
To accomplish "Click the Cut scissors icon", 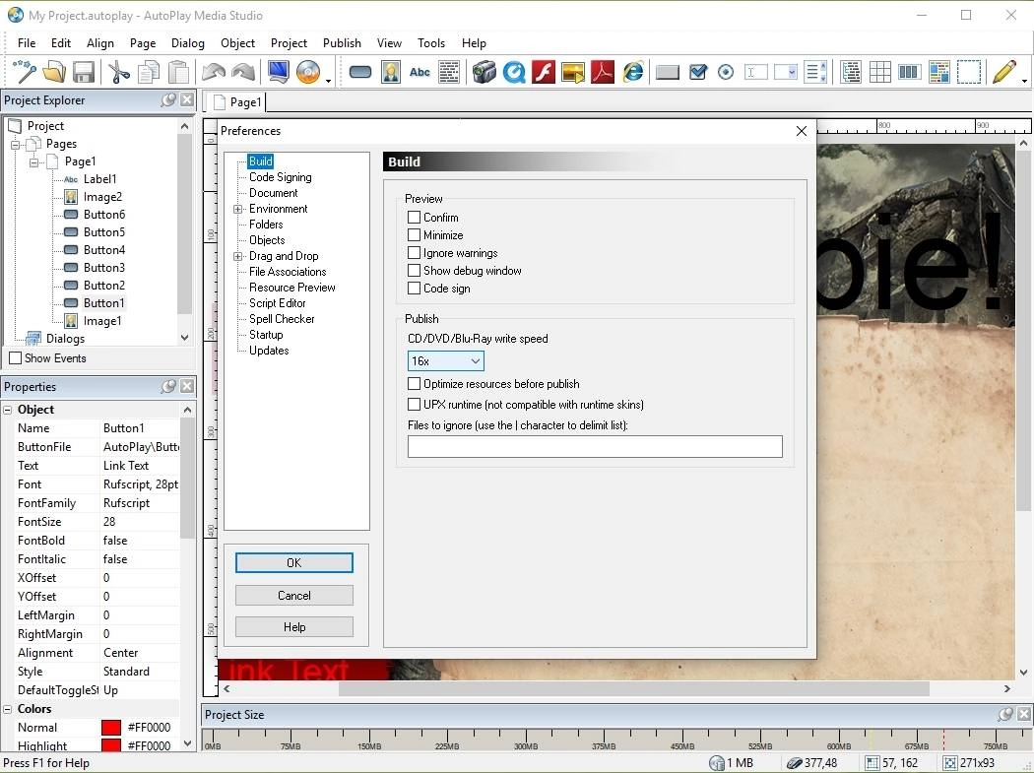I will tap(119, 72).
